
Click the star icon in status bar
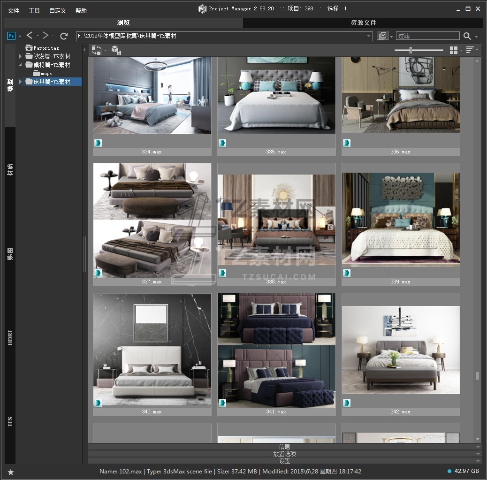pyautogui.click(x=11, y=472)
